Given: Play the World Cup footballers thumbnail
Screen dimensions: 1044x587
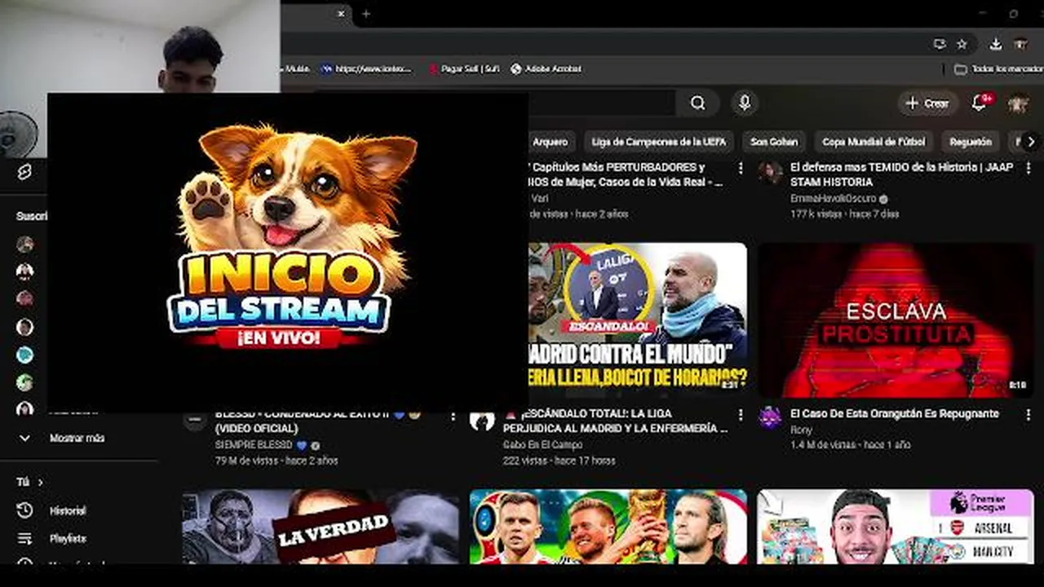Looking at the screenshot, I should pyautogui.click(x=608, y=527).
